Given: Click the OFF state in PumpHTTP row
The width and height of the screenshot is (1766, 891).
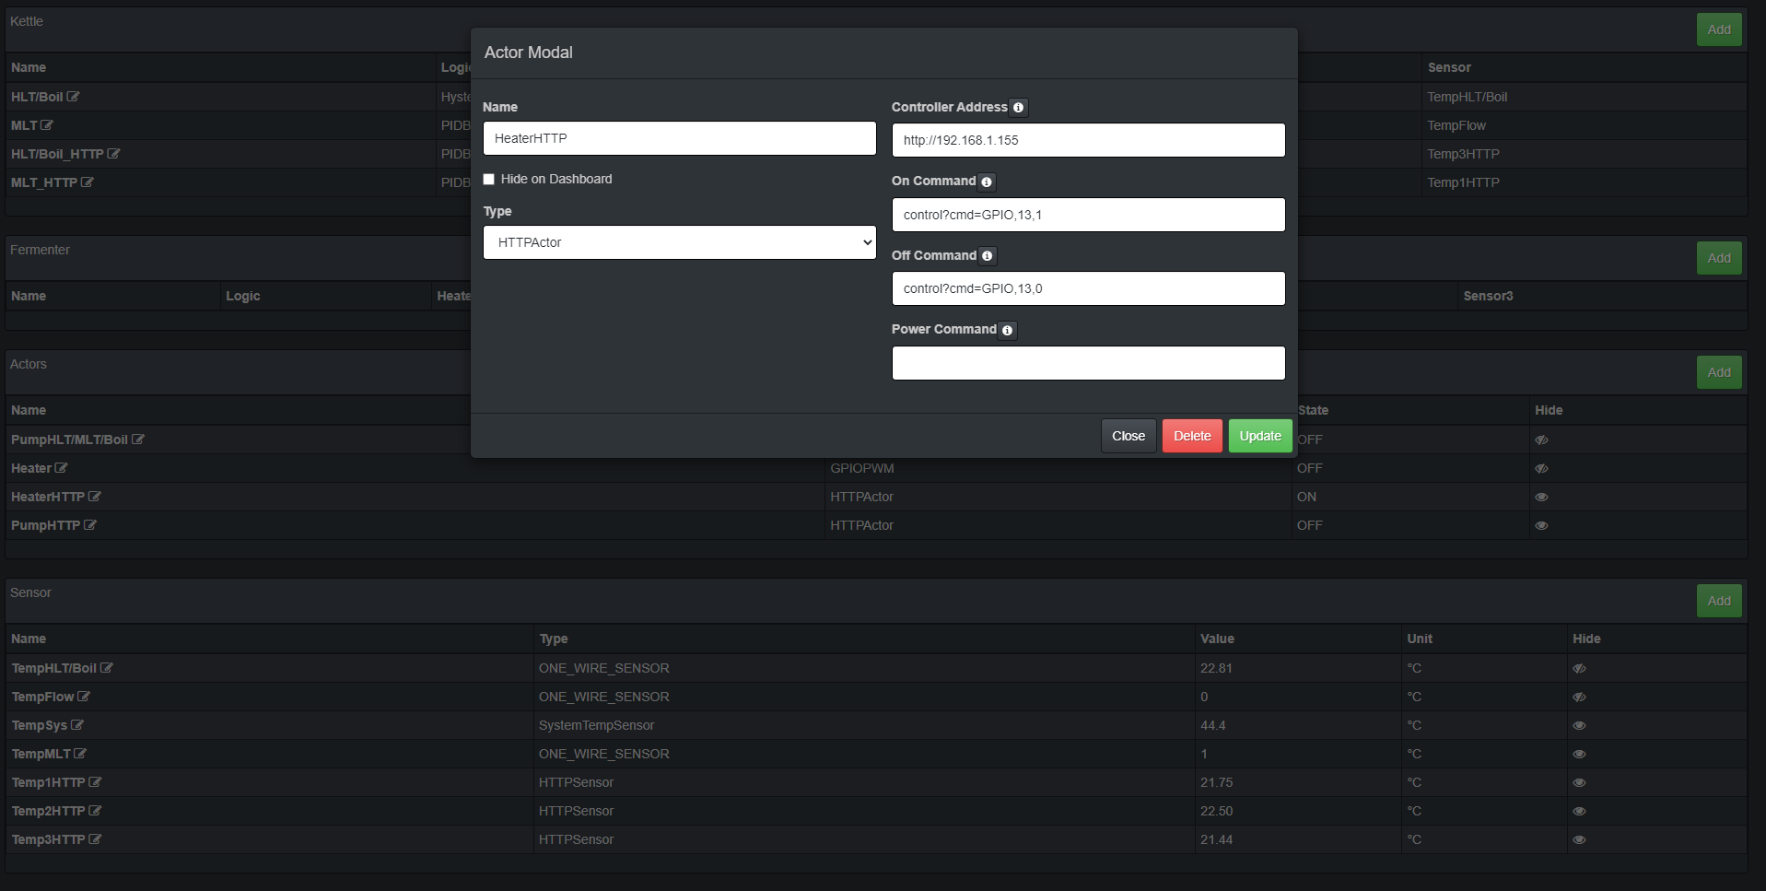Looking at the screenshot, I should 1309,525.
